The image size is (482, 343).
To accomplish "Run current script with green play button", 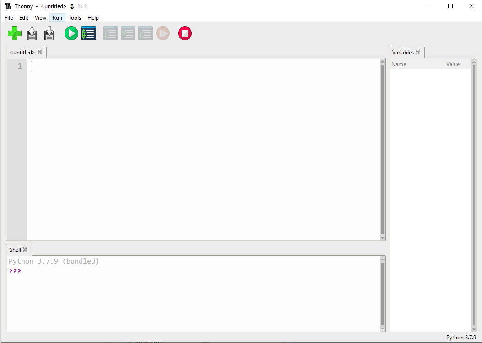I will pyautogui.click(x=71, y=33).
